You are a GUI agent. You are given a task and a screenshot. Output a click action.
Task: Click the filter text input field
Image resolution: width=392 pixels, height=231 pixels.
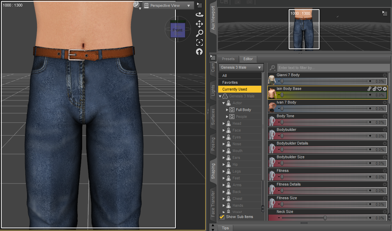coord(333,68)
